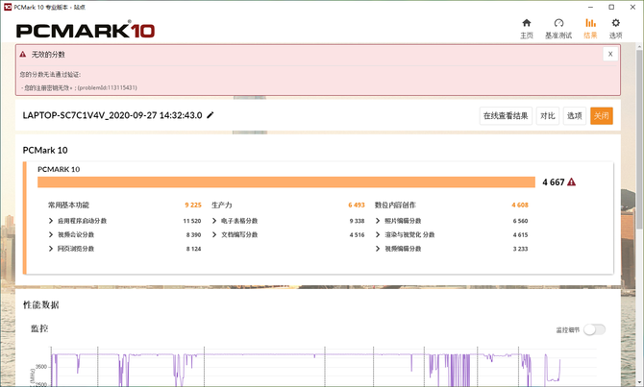Screen dimensions: 644x387
Task: Click the warning icon in 无效的分数 banner
Action: (23, 55)
